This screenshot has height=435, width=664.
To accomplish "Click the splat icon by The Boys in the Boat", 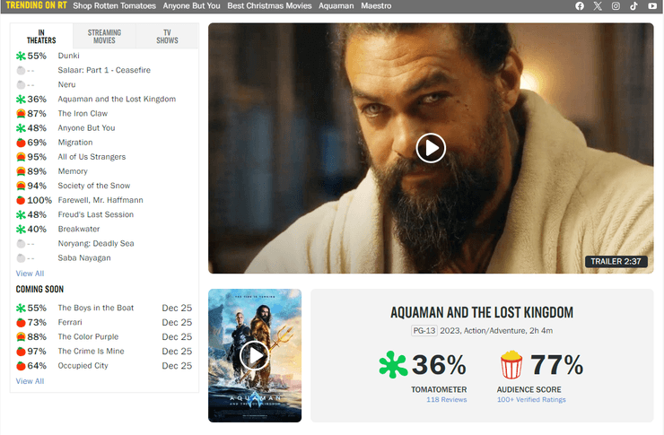I will pos(21,308).
